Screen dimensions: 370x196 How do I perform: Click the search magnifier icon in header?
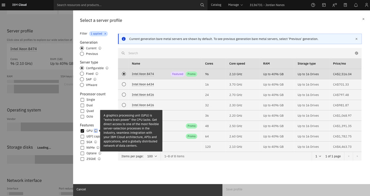tap(202, 5)
